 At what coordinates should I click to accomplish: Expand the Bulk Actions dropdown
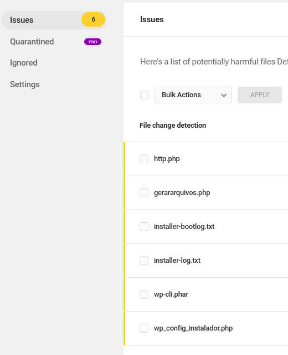pos(193,95)
